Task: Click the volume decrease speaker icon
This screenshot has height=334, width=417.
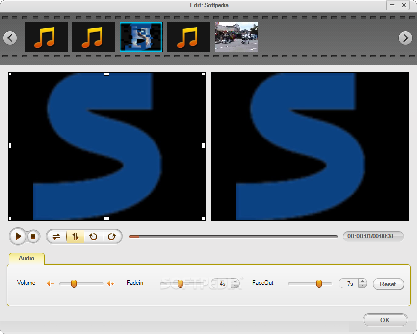Action: [x=50, y=284]
